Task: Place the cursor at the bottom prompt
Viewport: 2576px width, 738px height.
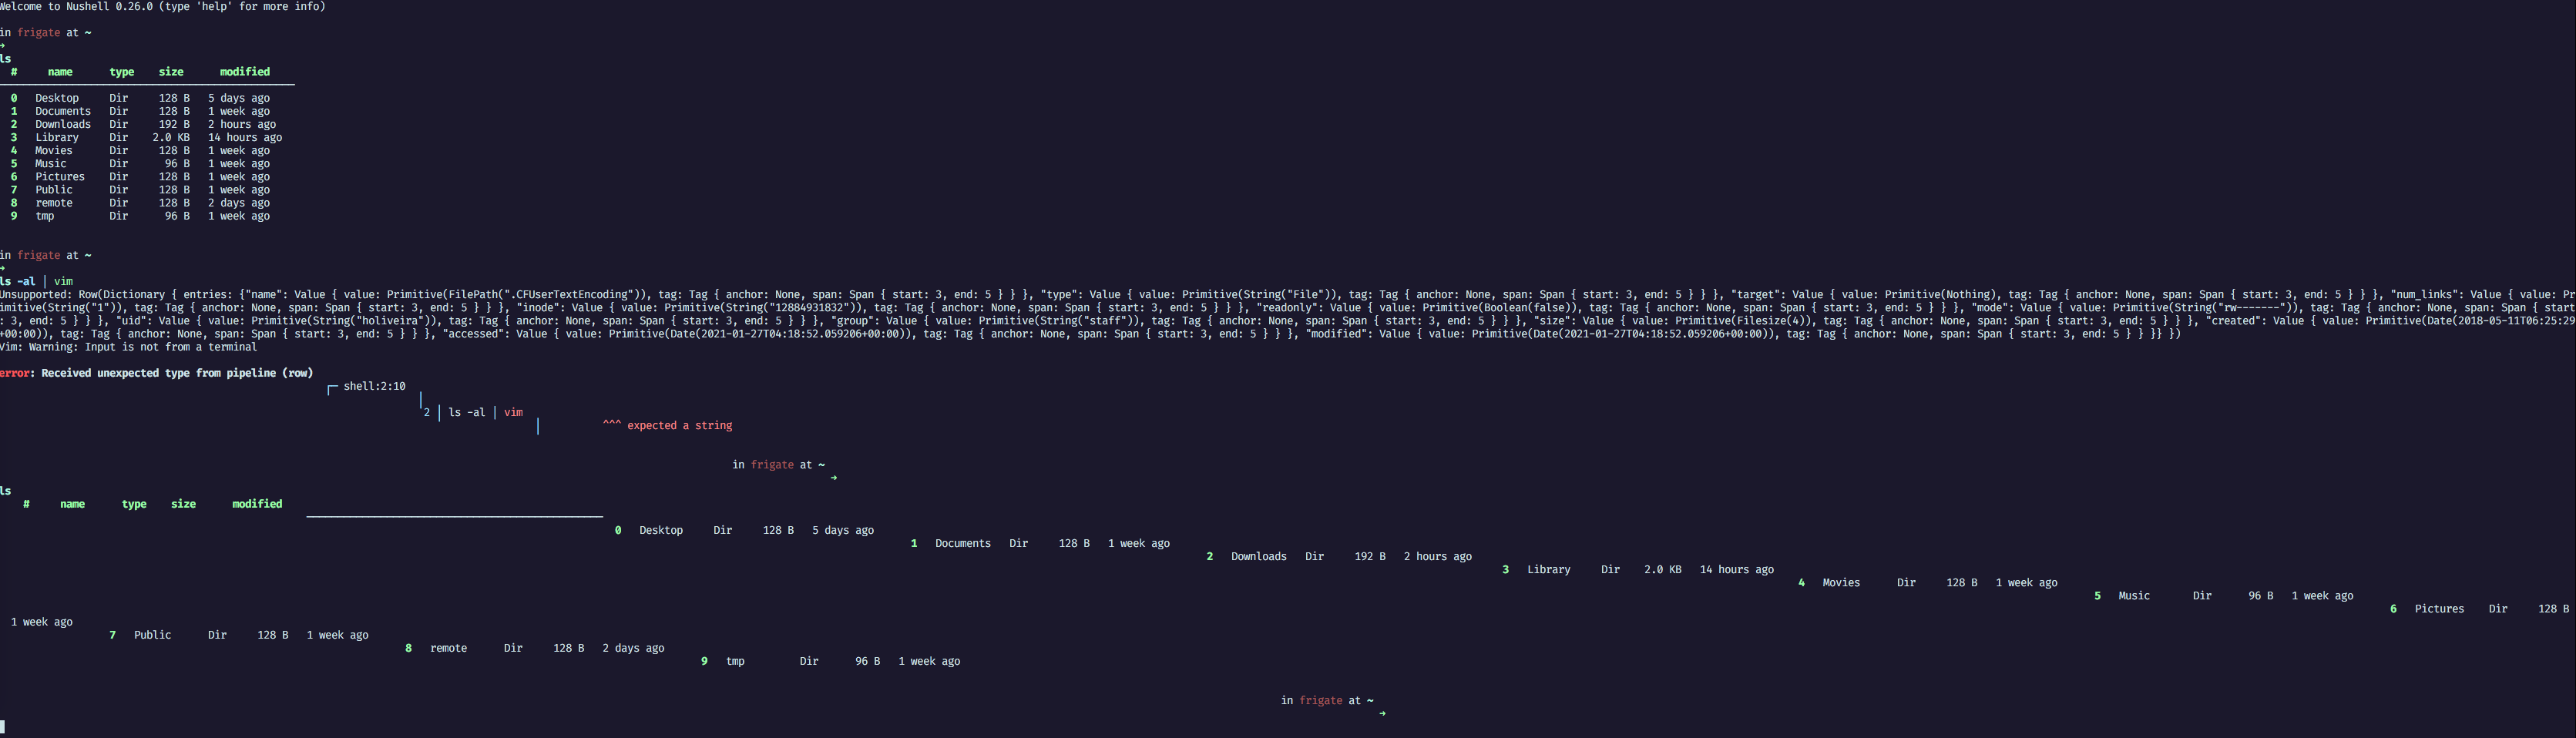Action: coord(5,729)
